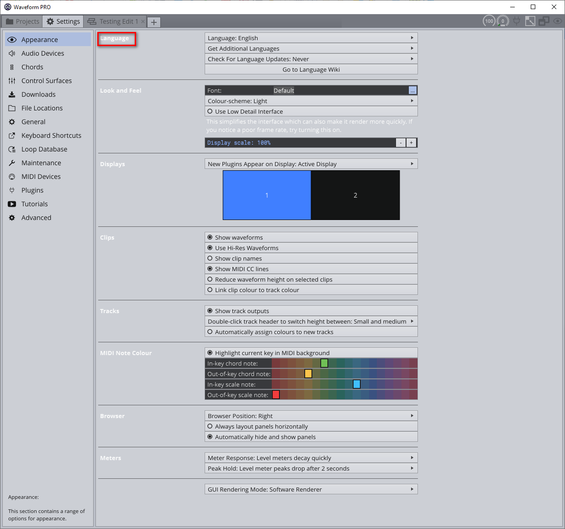Enable Link clip colour to track colour
The height and width of the screenshot is (529, 565).
click(x=311, y=290)
